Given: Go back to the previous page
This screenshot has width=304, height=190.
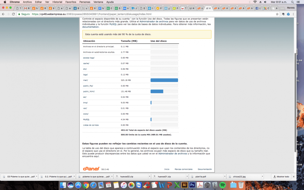Looking at the screenshot, I should [3, 14].
